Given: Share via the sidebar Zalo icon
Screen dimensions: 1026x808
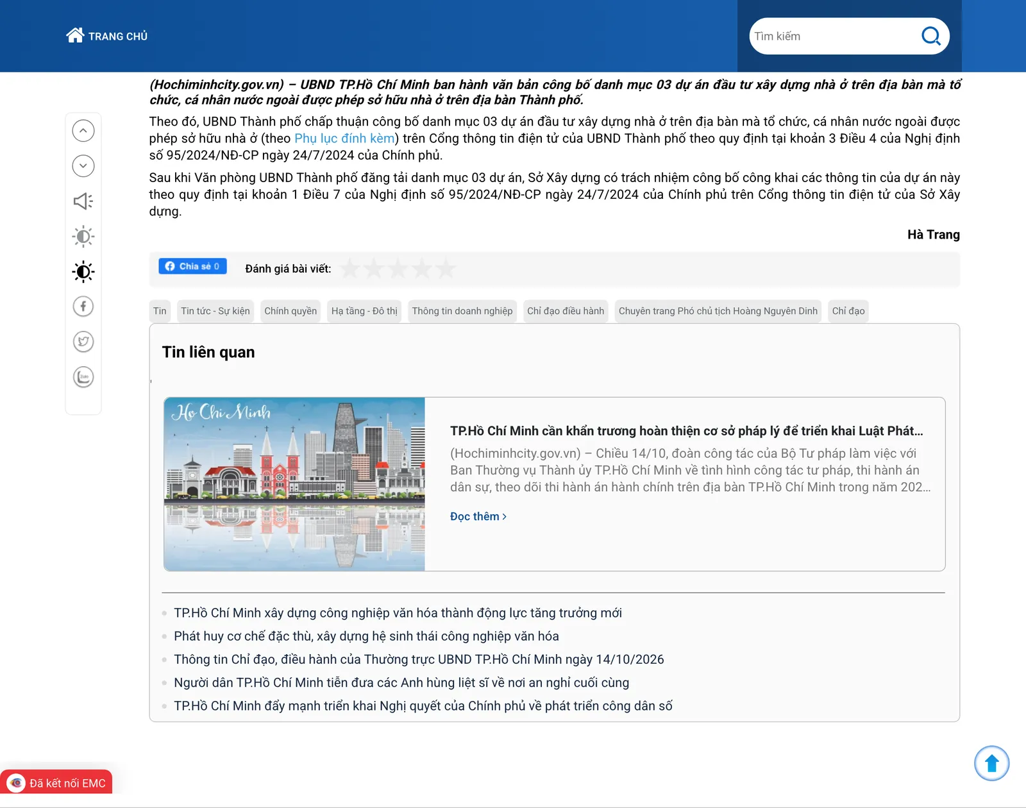Looking at the screenshot, I should (x=83, y=377).
